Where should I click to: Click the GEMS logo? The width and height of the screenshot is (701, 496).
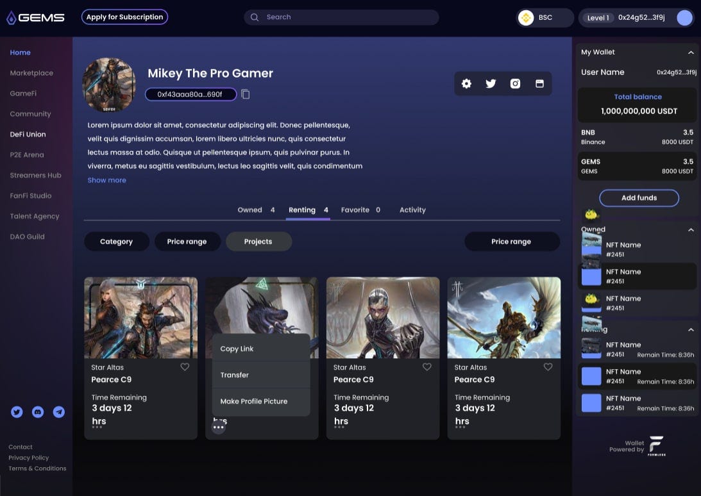point(35,17)
